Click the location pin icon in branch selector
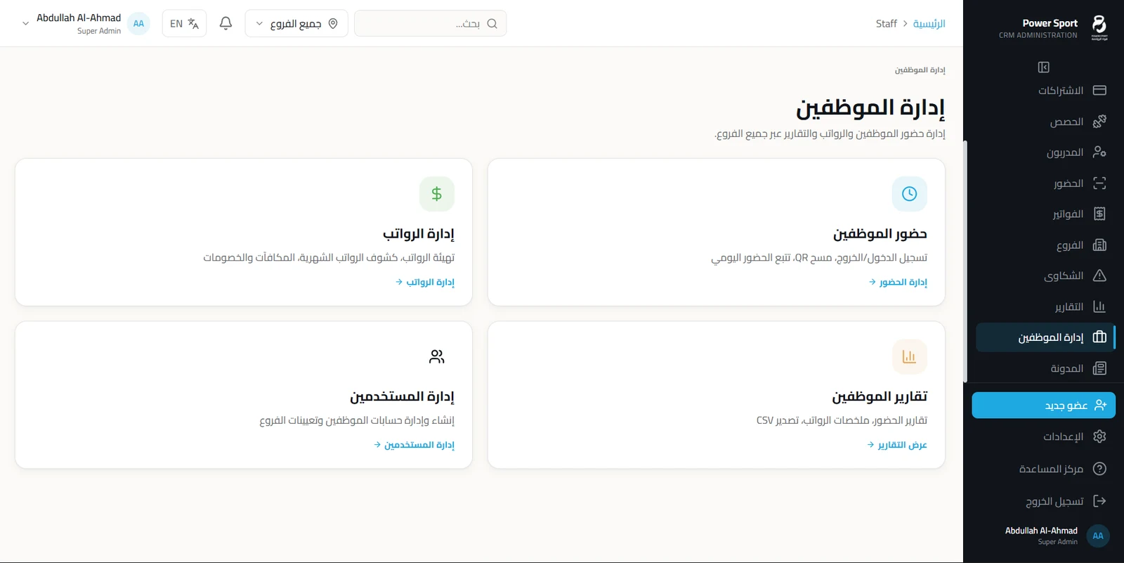Image resolution: width=1124 pixels, height=563 pixels. 333,23
